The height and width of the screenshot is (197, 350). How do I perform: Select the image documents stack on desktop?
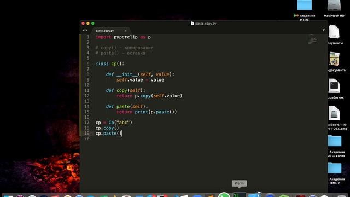click(x=334, y=59)
